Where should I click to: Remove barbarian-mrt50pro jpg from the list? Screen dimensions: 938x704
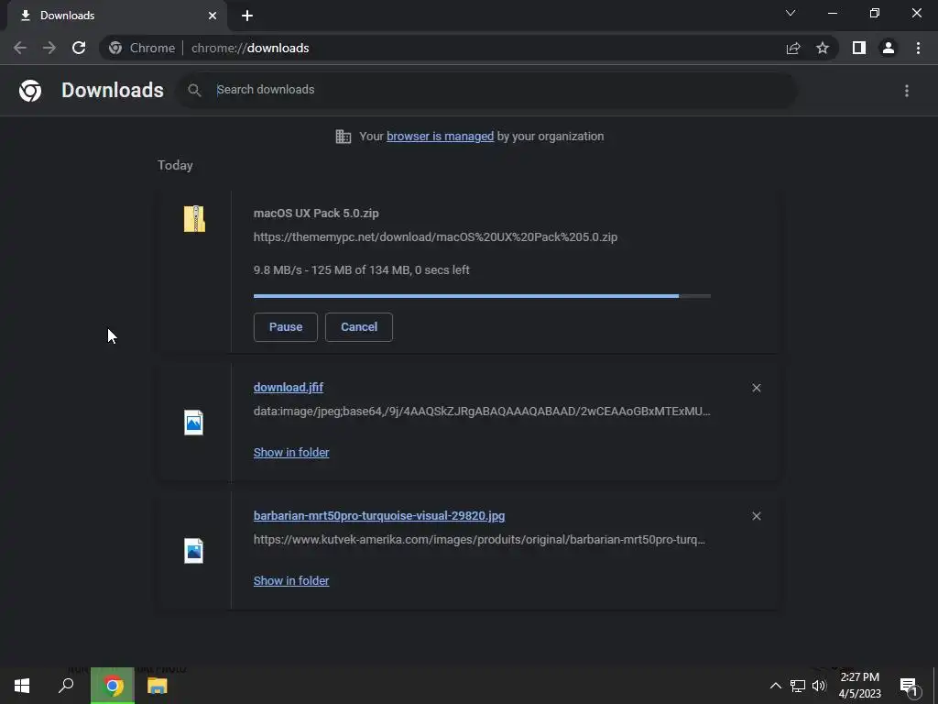757,516
